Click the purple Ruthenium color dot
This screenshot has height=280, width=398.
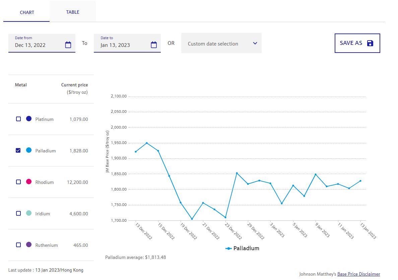coord(29,244)
